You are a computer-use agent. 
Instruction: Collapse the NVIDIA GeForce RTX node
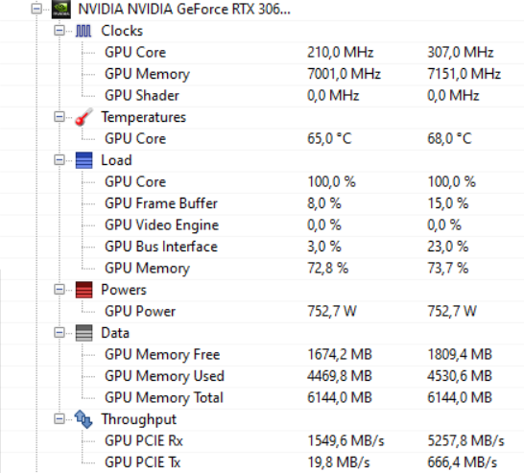tap(36, 9)
